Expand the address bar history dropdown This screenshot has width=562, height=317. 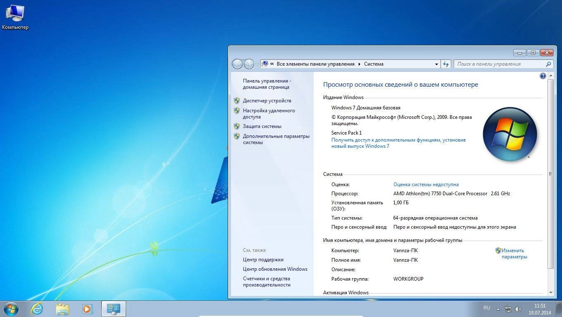click(x=437, y=64)
